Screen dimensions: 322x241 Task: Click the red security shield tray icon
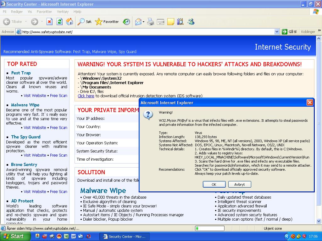point(304,237)
